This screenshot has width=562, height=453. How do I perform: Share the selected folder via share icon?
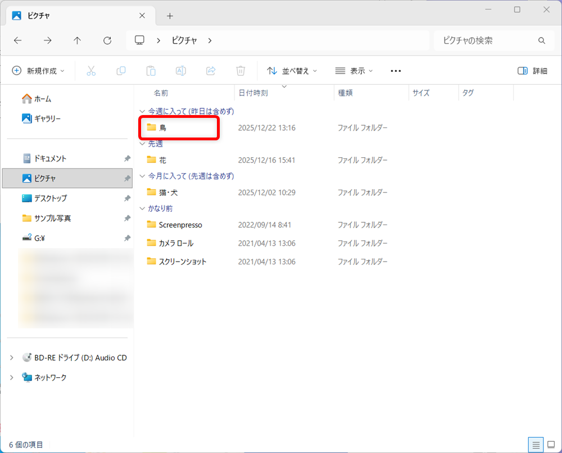tap(210, 71)
